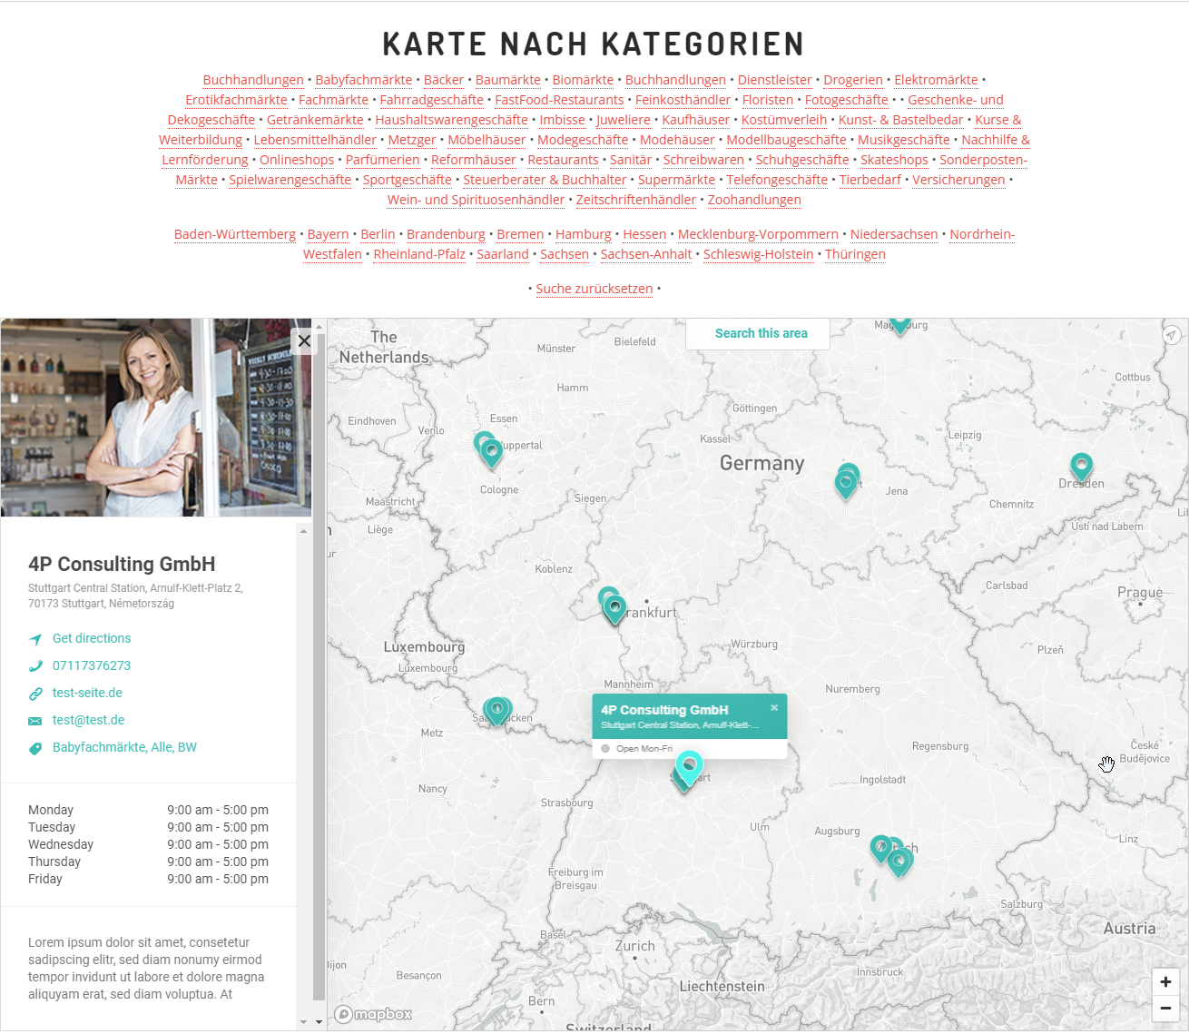Select the map pin near Munich

pyautogui.click(x=899, y=861)
